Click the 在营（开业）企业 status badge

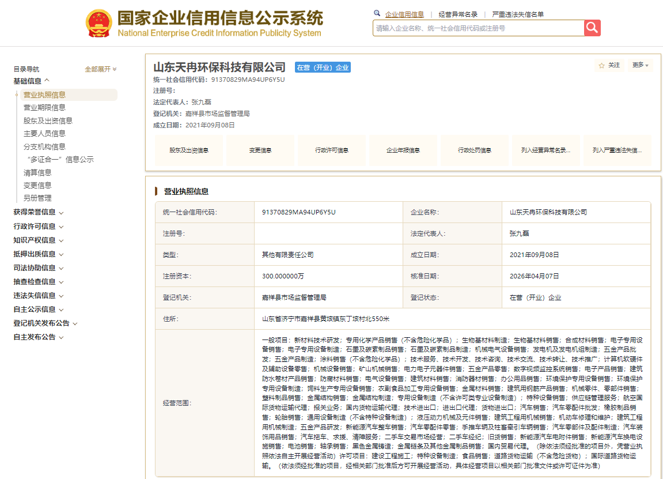tap(323, 67)
